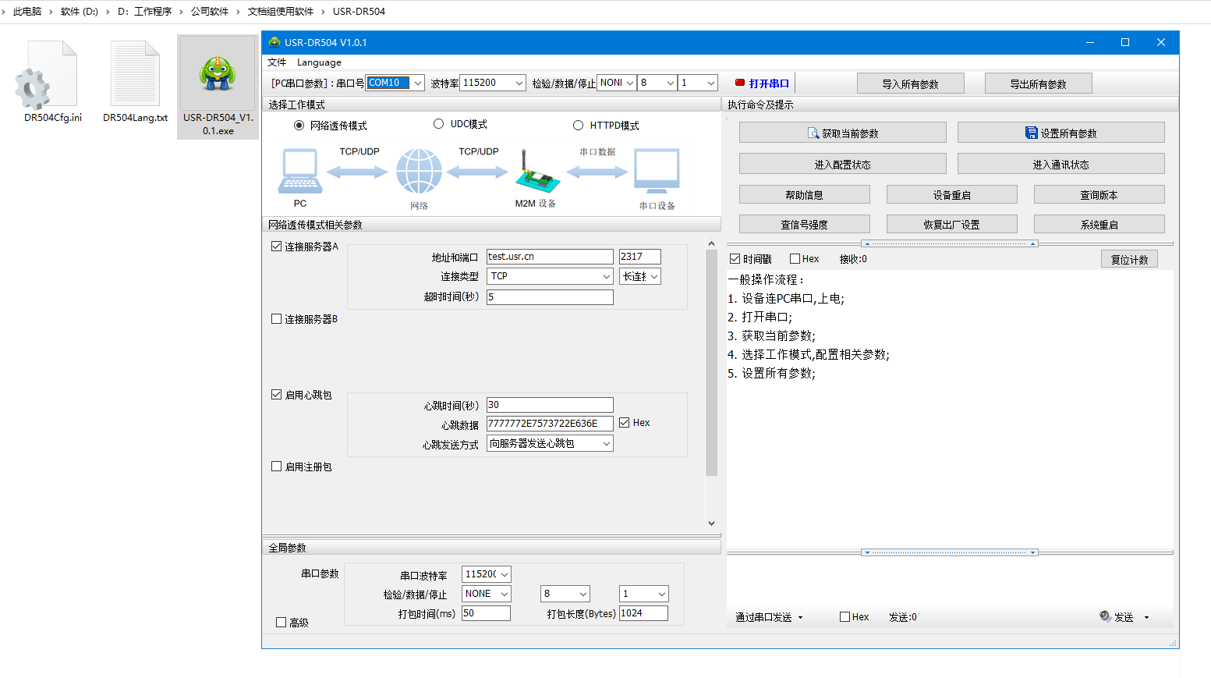Image resolution: width=1211 pixels, height=678 pixels.
Task: Open the TCP connection type dropdown
Action: [x=606, y=276]
